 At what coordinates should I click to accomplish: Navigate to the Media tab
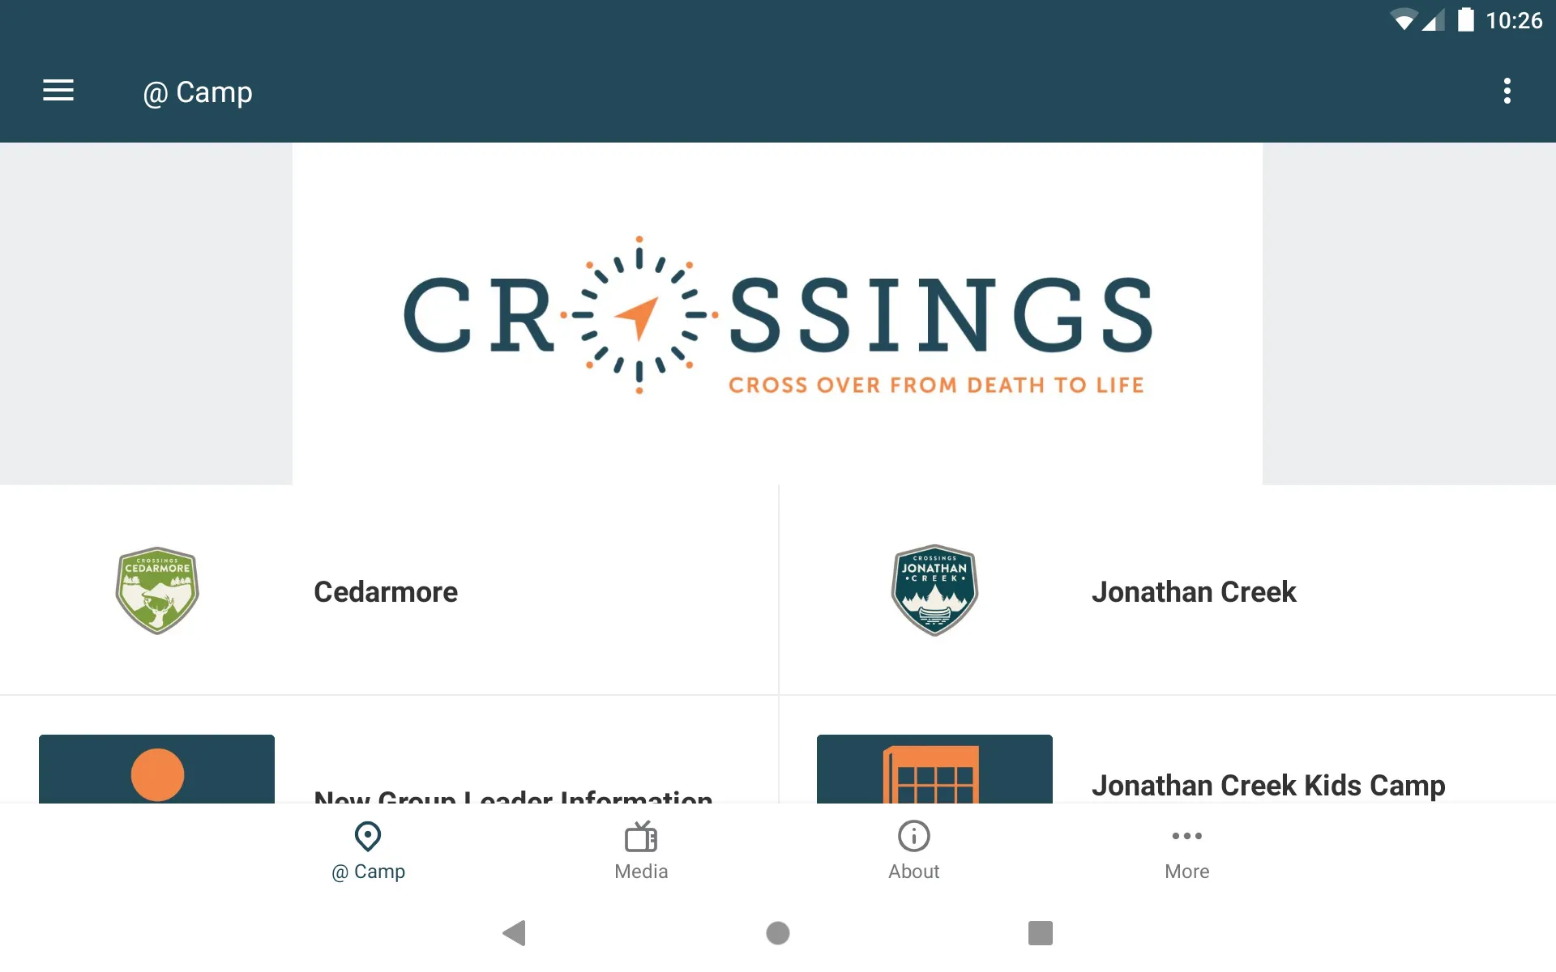pos(641,849)
